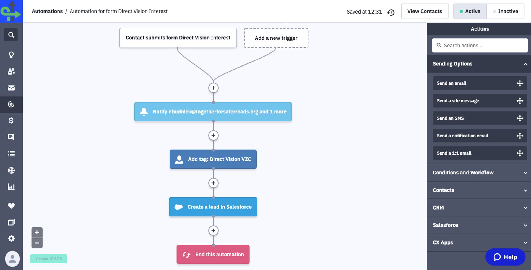Open the Campaigns envelope icon
This screenshot has height=270, width=531.
11,88
